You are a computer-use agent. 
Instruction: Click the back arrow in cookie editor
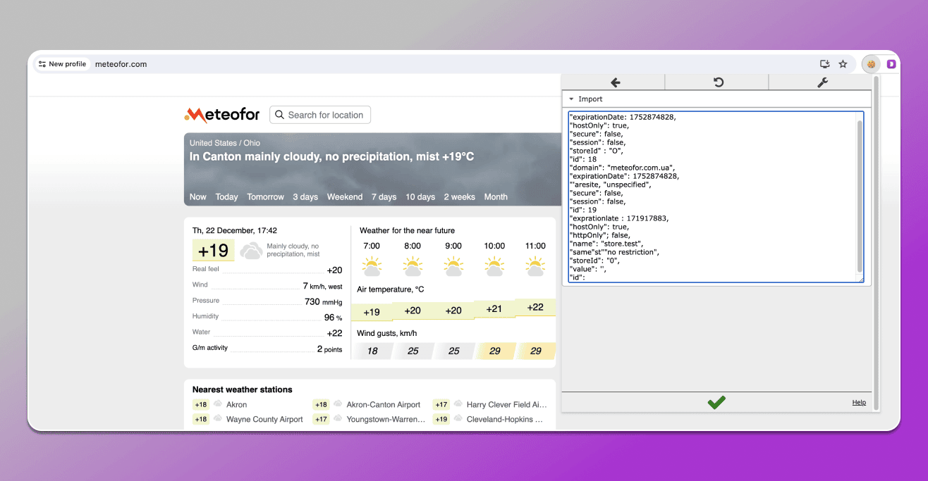[x=614, y=82]
